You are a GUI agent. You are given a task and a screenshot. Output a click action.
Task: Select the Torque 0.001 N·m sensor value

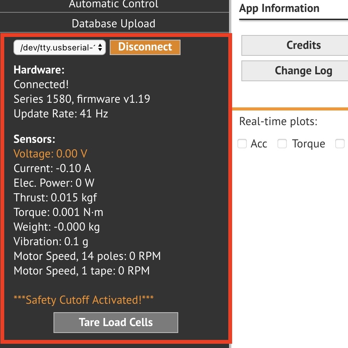pyautogui.click(x=59, y=212)
